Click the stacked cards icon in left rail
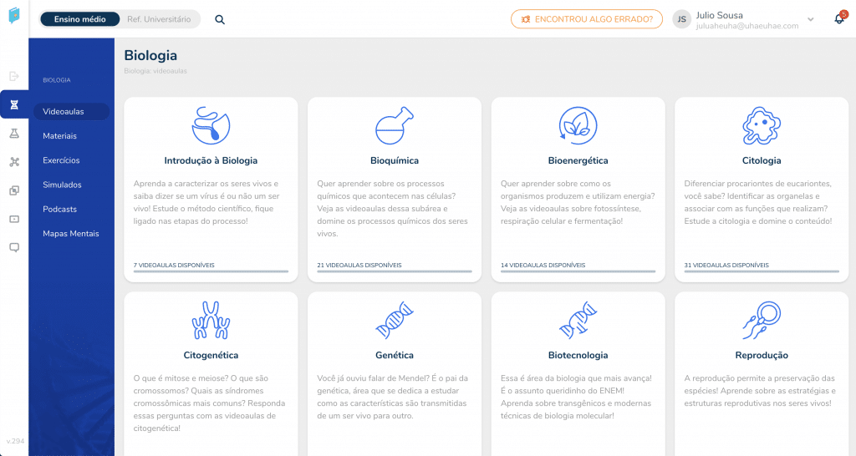 pos(14,190)
